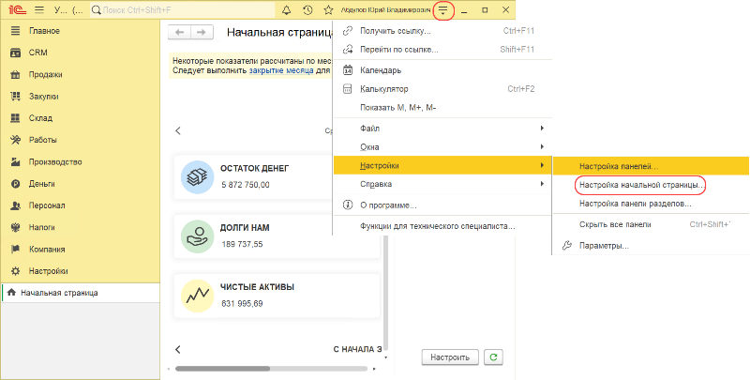Click the Остаток денег money icon
This screenshot has width=750, height=380.
coord(197,177)
